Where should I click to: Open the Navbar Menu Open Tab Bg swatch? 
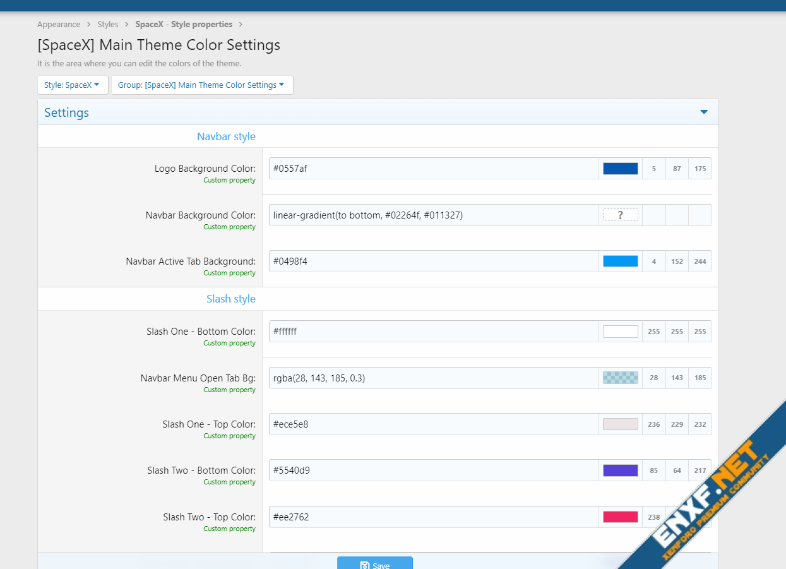(x=620, y=378)
